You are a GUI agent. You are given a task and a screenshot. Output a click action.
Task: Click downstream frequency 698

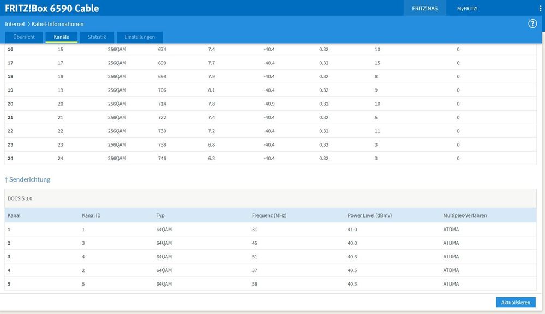coord(162,76)
